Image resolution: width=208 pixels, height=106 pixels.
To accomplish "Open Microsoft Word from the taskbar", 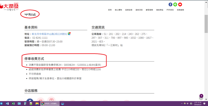I will (7, 104).
